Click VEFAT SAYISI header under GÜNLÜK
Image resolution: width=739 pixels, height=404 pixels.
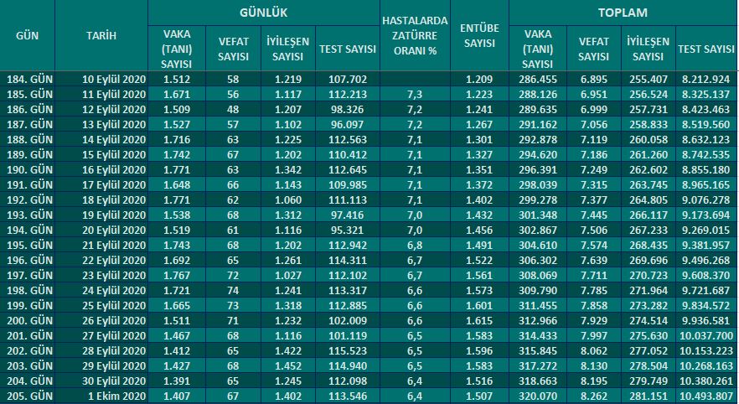[x=233, y=49]
